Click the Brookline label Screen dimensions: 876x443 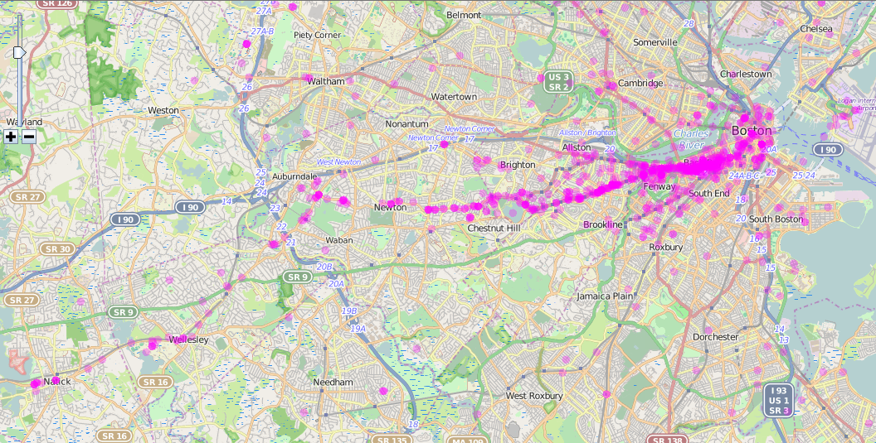point(603,224)
